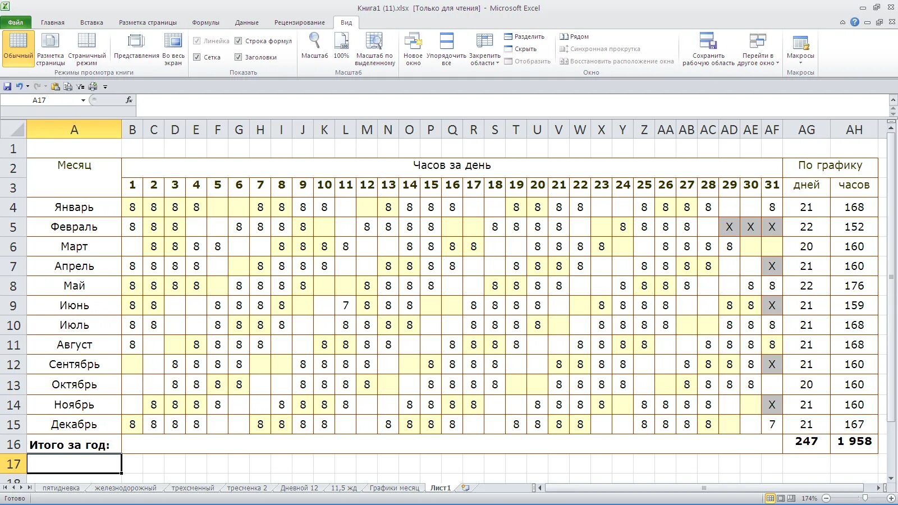Open Представления custom views
Viewport: 898px width, 505px height.
[x=136, y=46]
